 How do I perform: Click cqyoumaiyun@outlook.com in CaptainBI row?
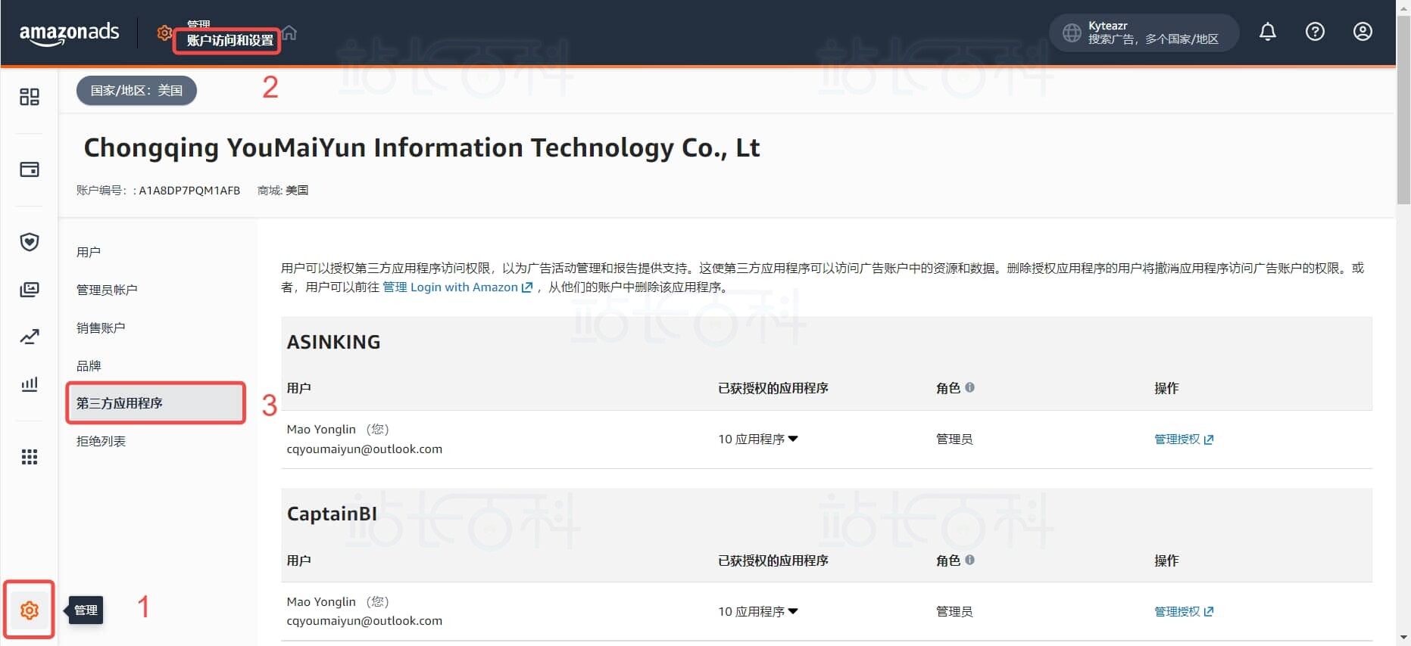click(364, 621)
